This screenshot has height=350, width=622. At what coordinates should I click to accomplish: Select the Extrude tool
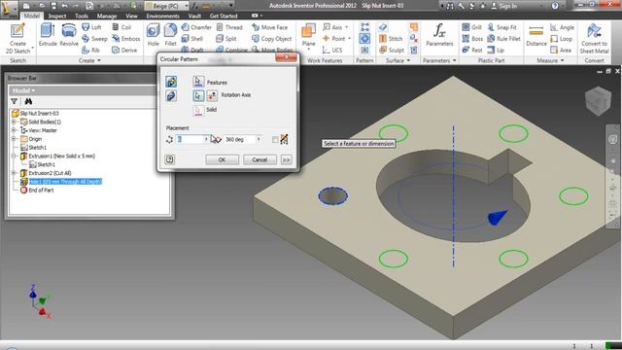(x=48, y=36)
